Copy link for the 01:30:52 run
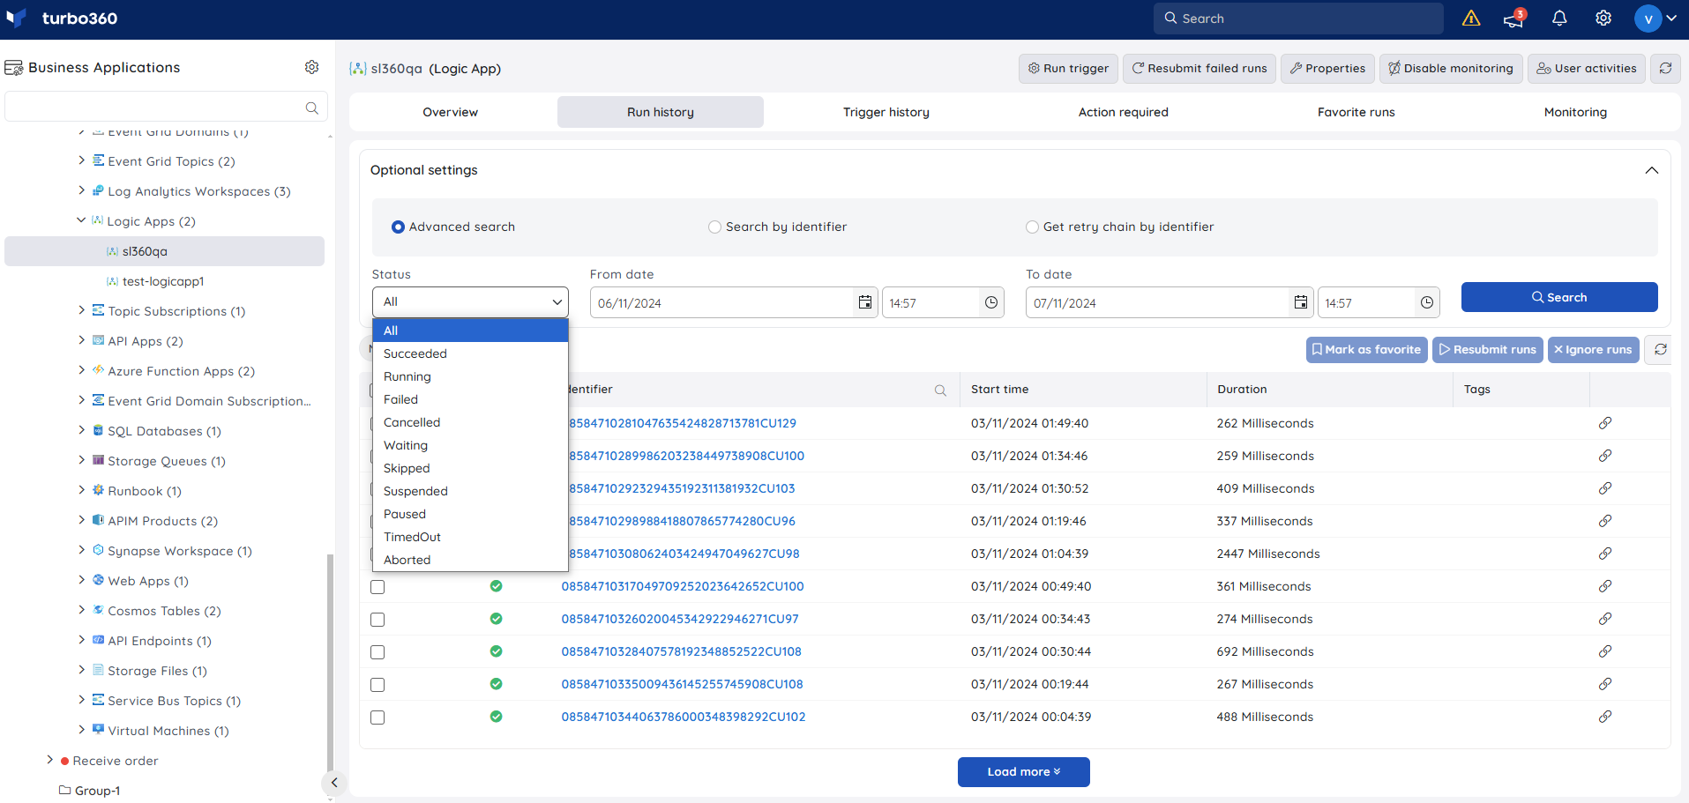The width and height of the screenshot is (1689, 803). (1605, 488)
